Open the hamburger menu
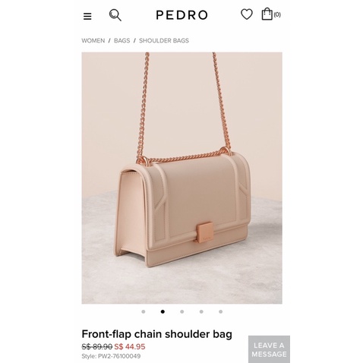Screen dimensions: 363x363 [87, 17]
